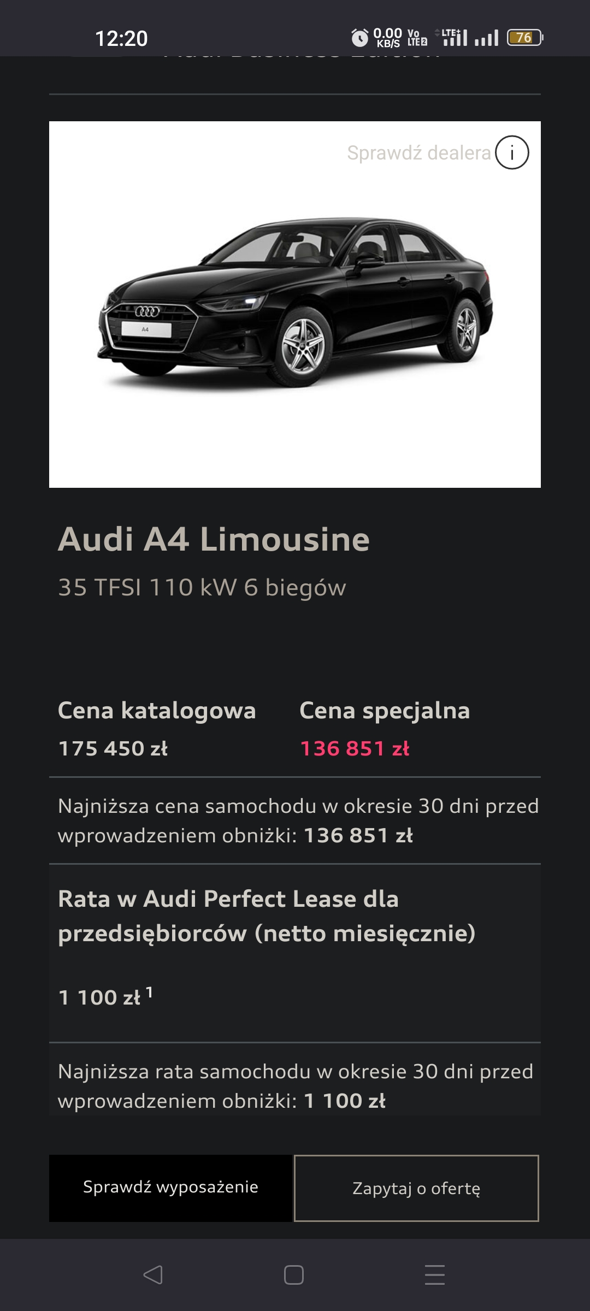590x1311 pixels.
Task: Tap the battery level indicator
Action: point(524,38)
